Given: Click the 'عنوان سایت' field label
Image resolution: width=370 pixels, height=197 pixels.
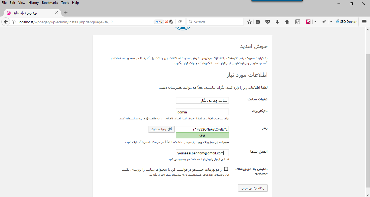Looking at the screenshot, I should pyautogui.click(x=258, y=99).
